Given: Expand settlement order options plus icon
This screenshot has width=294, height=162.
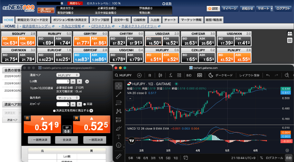Looking at the screenshot, I should (x=91, y=111).
